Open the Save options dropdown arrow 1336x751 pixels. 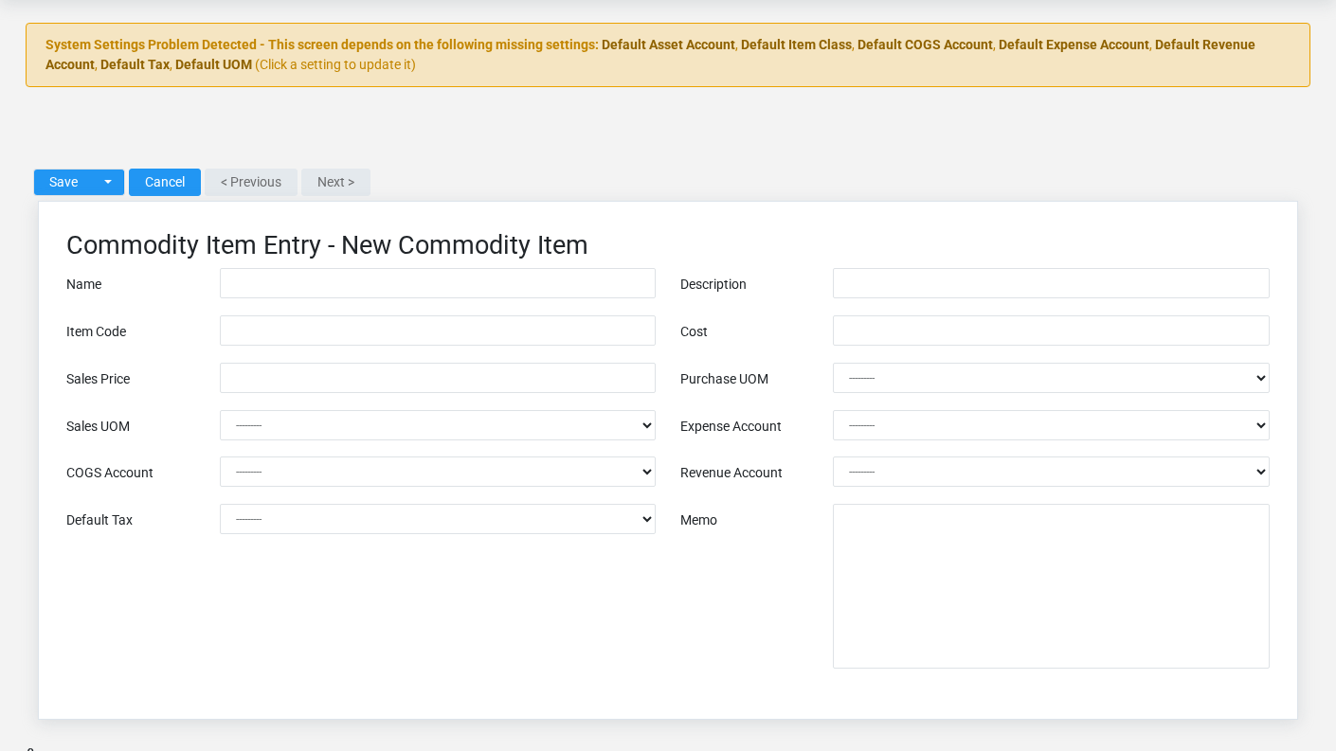click(x=108, y=182)
